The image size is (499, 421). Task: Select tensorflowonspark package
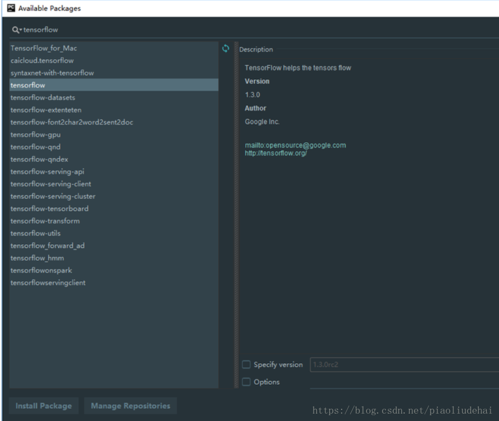114,270
